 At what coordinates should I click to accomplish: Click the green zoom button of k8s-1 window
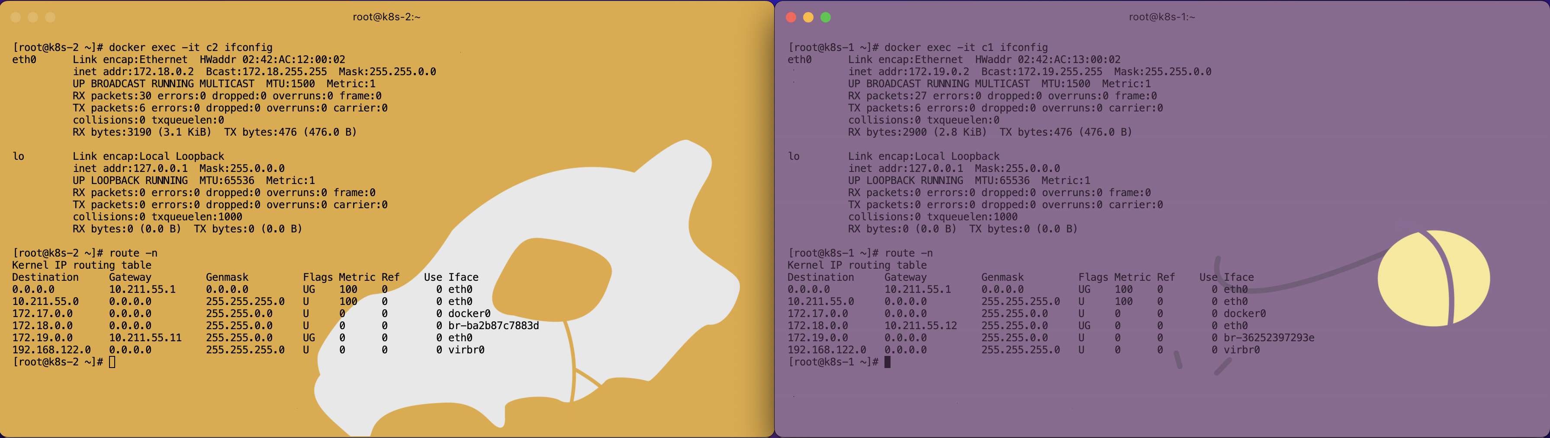[826, 17]
